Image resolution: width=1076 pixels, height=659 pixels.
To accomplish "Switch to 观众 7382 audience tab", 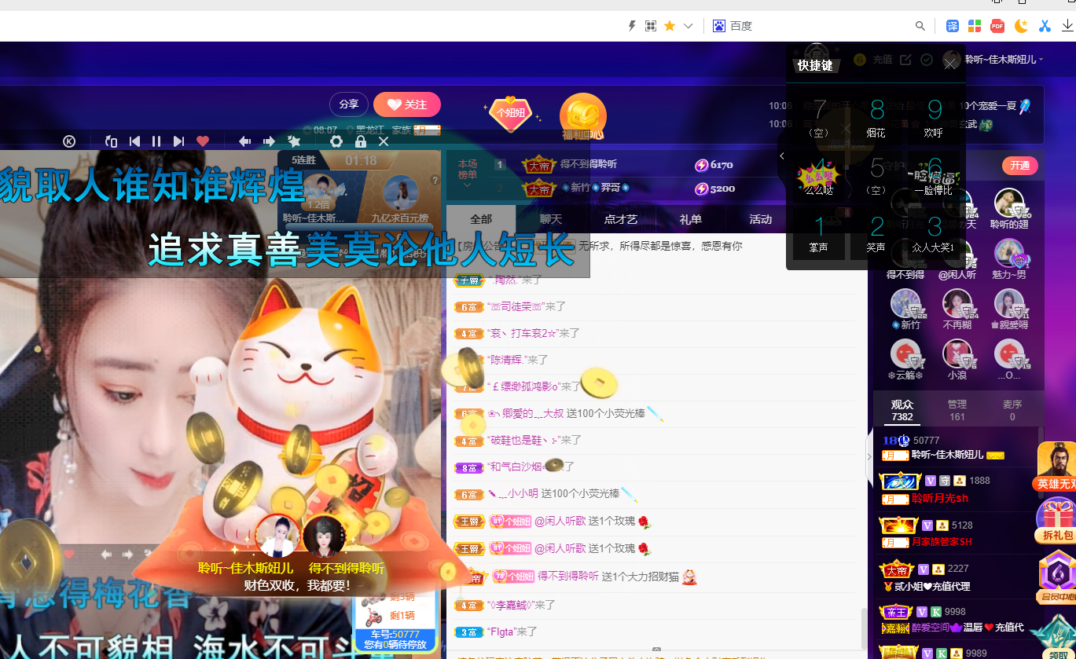I will point(902,410).
